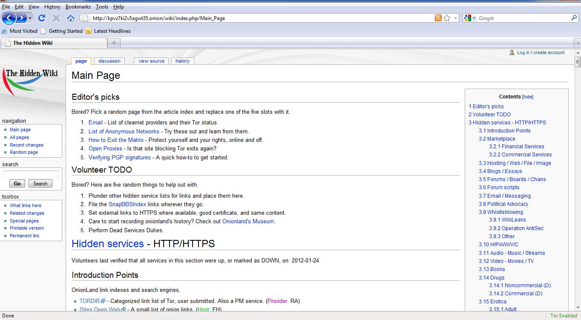
Task: Open How to Exit the Matrix link
Action: click(116, 140)
